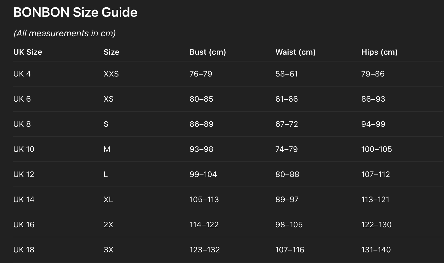Select the XXS size cell

[111, 74]
